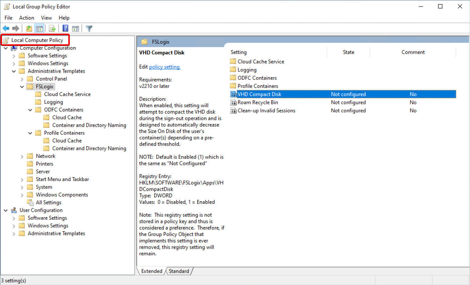Open the View menu
Screen dimensions: 470x285
tap(46, 18)
